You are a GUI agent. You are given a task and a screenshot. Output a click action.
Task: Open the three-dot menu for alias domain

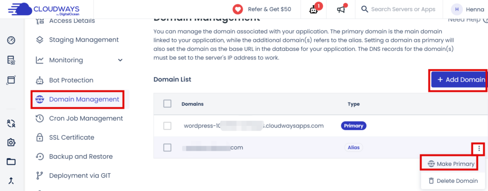tap(479, 149)
